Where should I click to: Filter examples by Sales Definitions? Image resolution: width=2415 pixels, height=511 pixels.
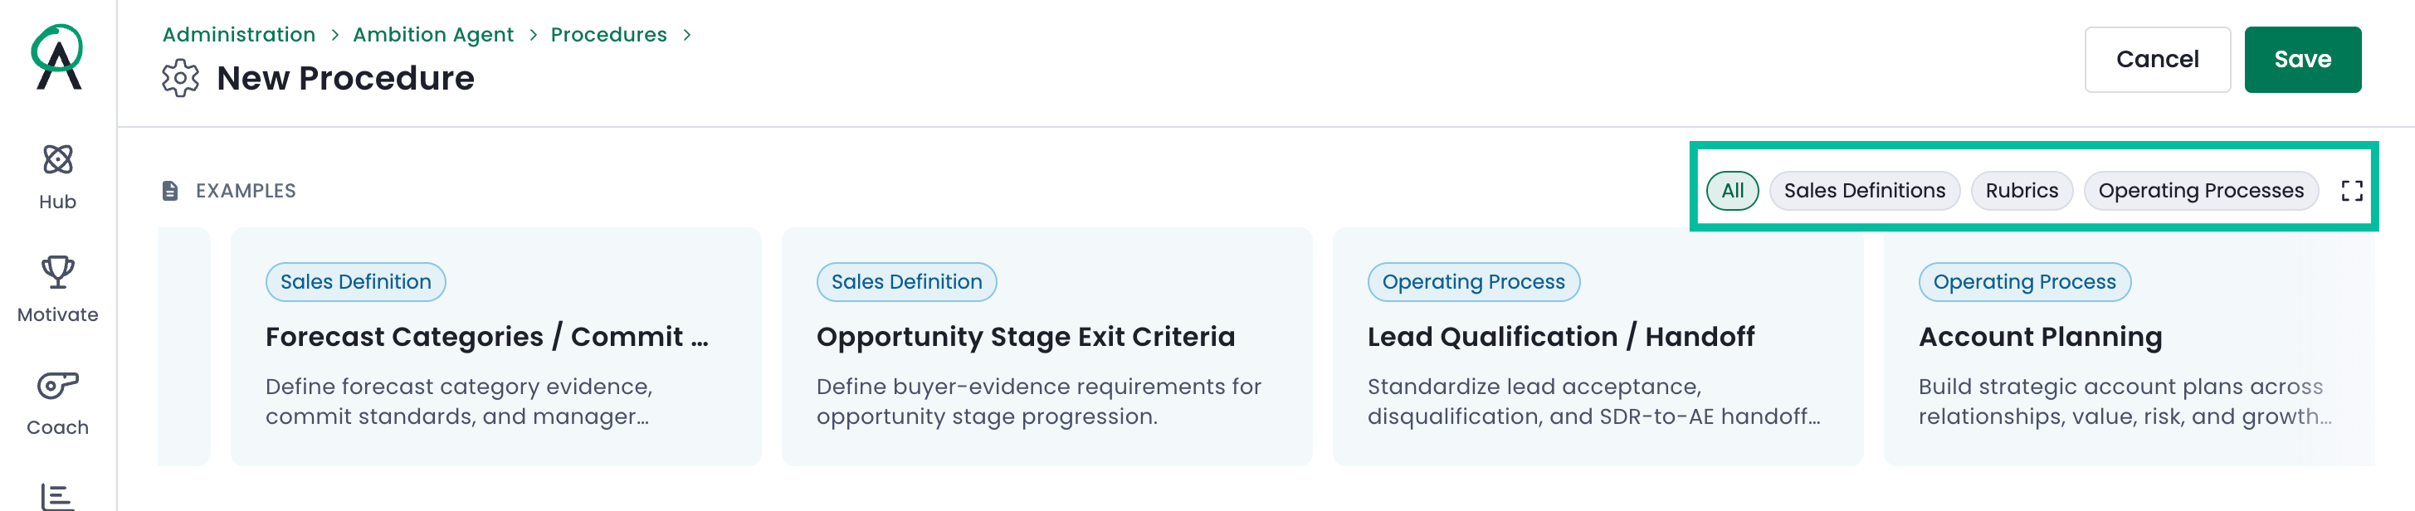pos(1864,192)
